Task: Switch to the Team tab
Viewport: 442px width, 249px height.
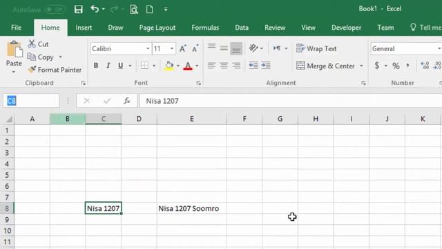Action: [x=385, y=28]
